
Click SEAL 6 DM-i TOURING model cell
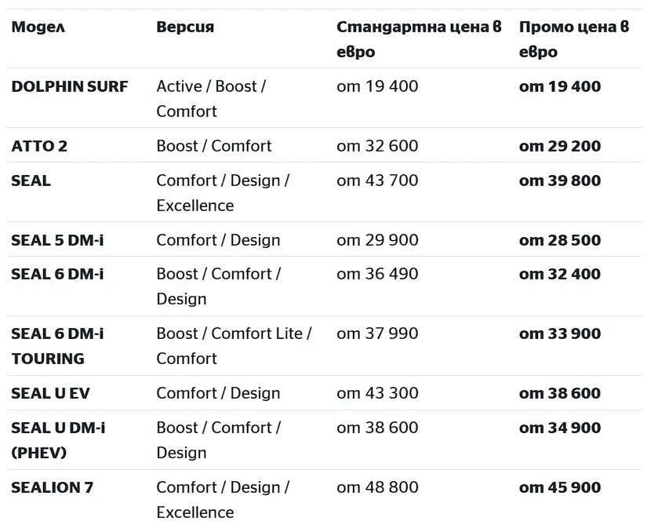[57, 346]
